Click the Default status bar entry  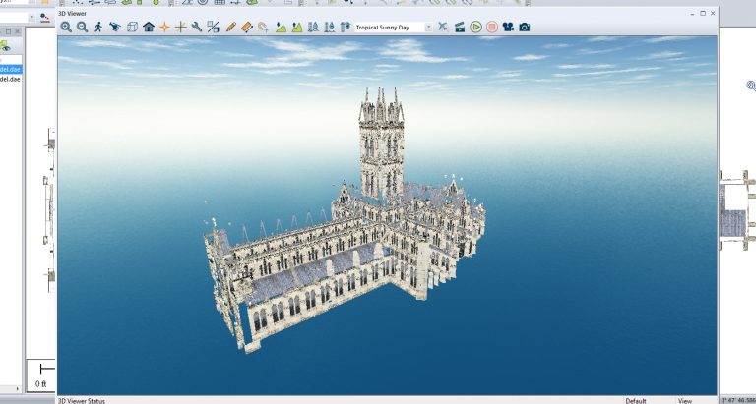click(636, 401)
